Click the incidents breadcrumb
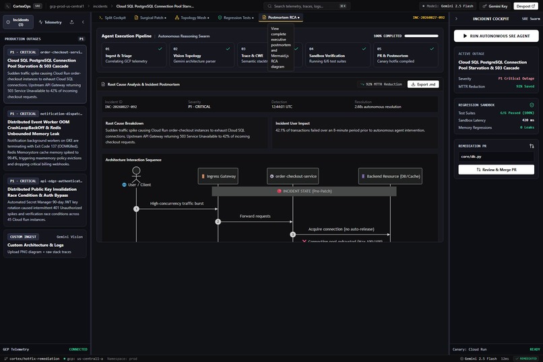The height and width of the screenshot is (362, 543). pos(100,6)
